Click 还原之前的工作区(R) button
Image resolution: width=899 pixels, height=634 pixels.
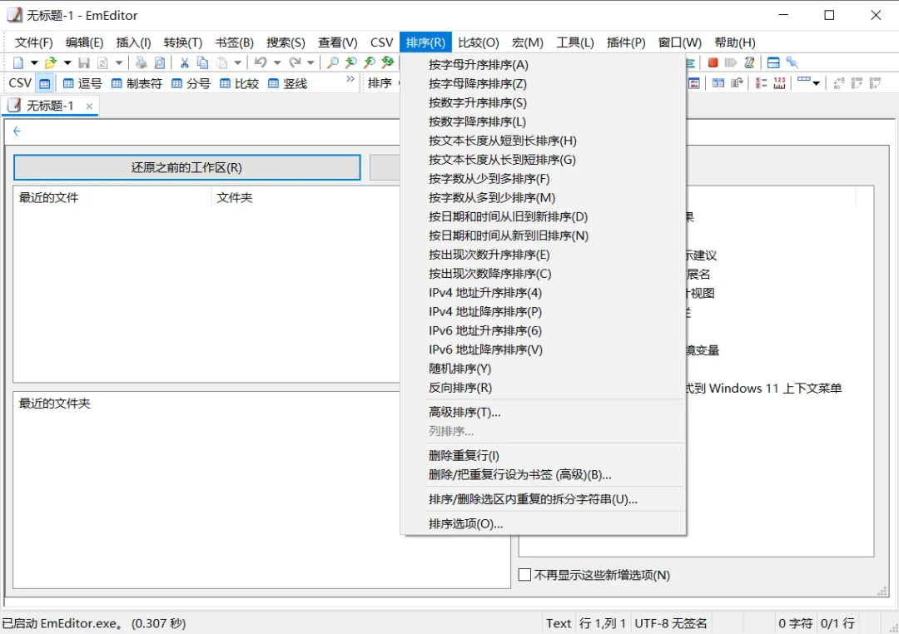tap(187, 167)
